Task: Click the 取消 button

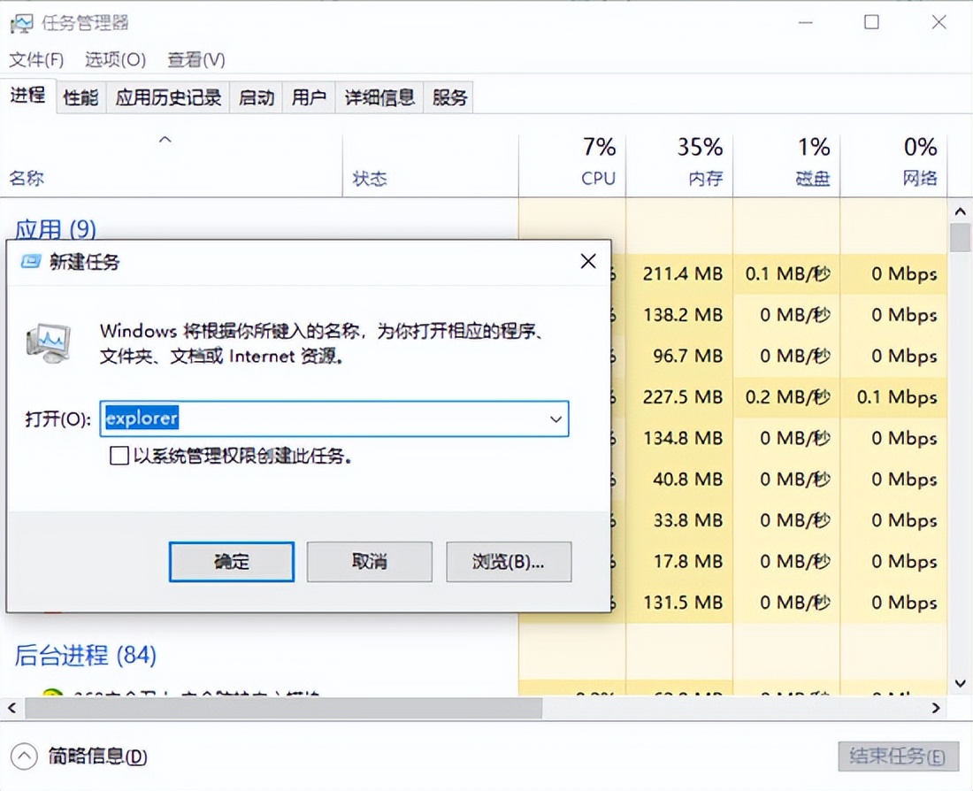Action: tap(369, 562)
